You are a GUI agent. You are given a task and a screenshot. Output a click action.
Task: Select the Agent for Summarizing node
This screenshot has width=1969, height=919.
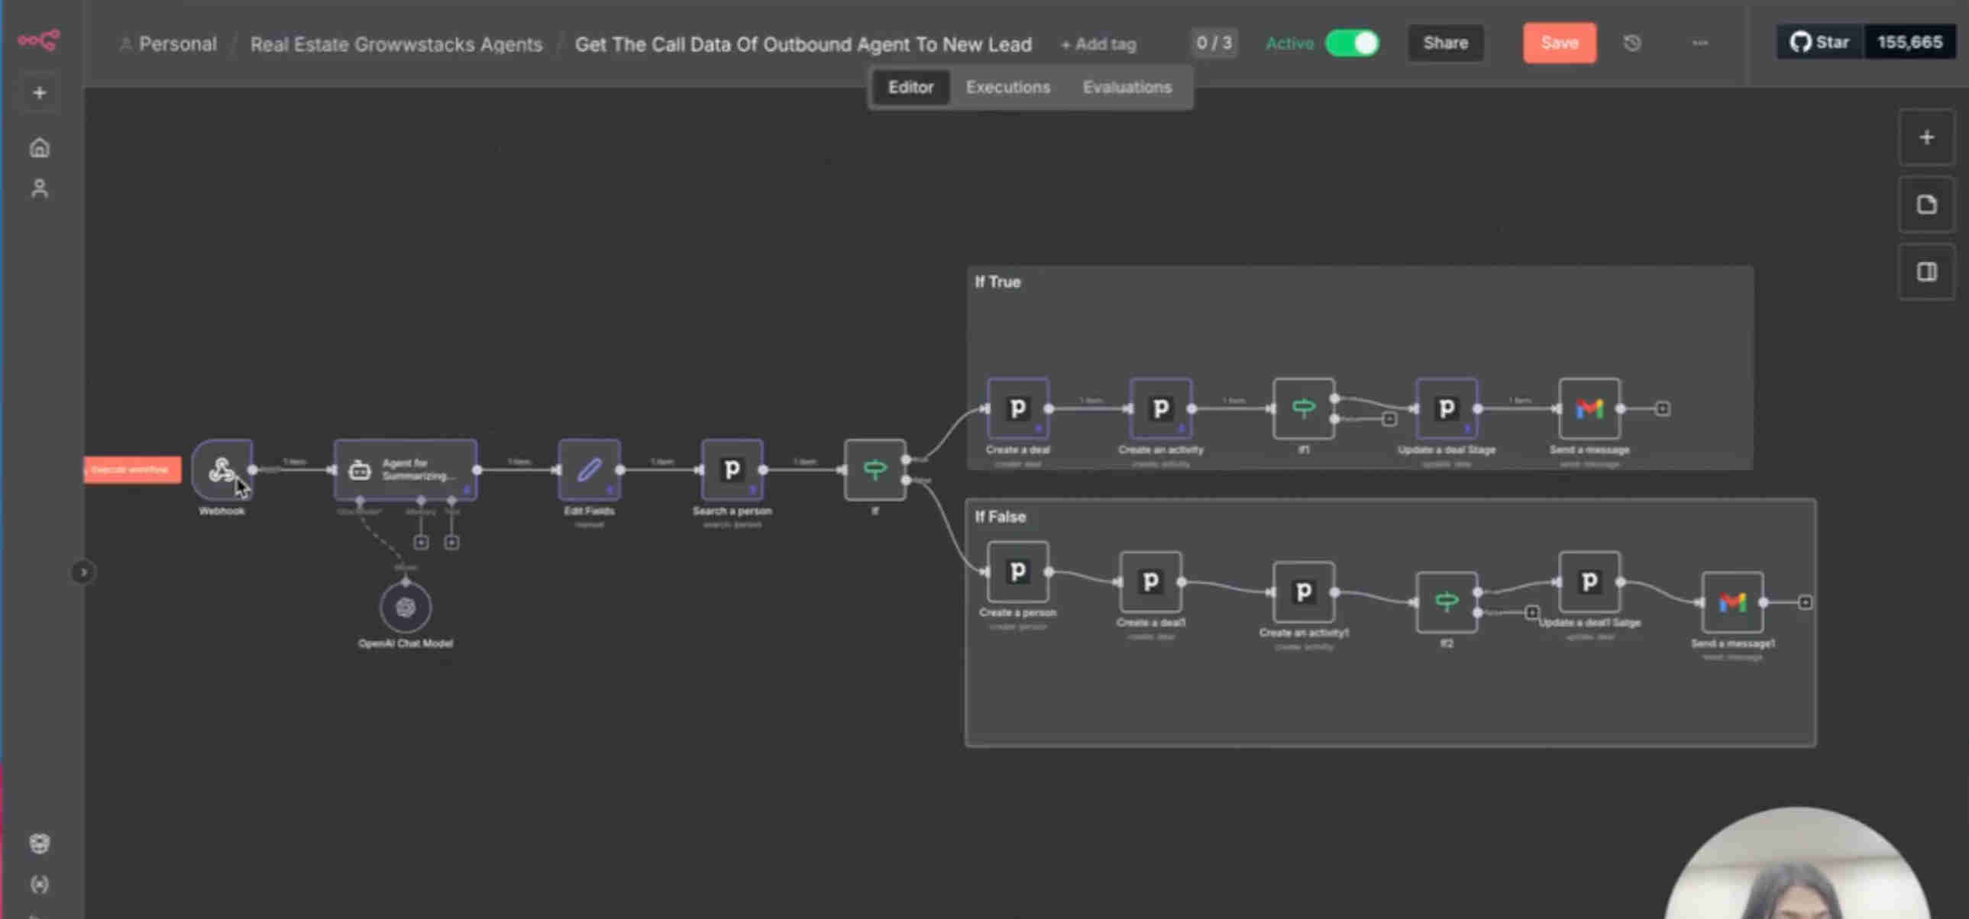pos(405,470)
